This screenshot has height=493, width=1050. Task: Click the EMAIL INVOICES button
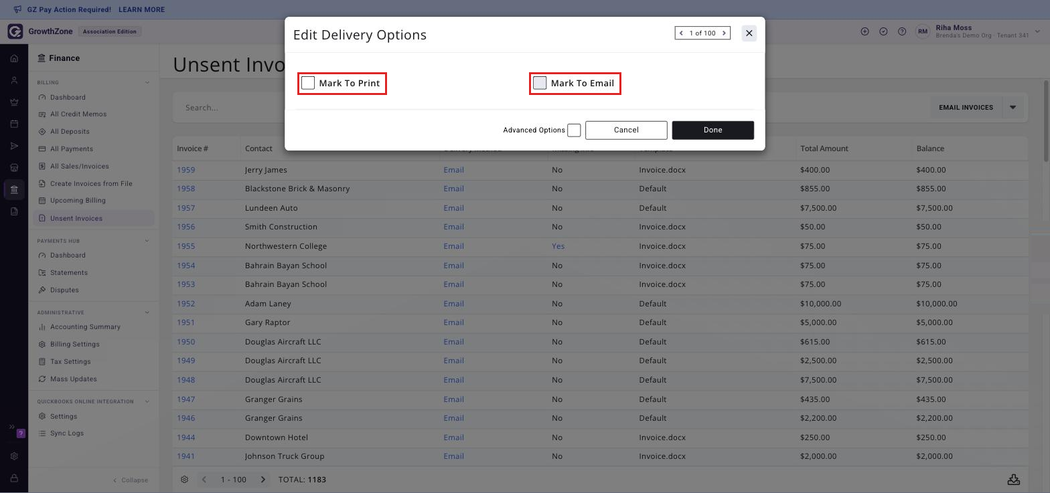966,107
